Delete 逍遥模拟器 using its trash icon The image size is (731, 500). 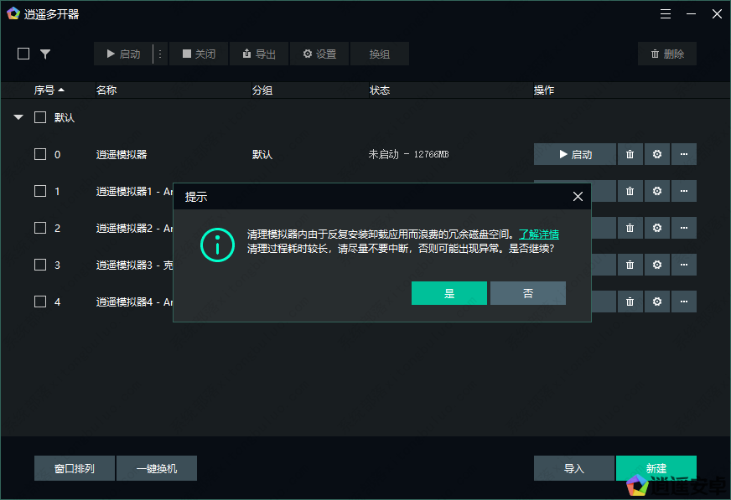coord(630,154)
